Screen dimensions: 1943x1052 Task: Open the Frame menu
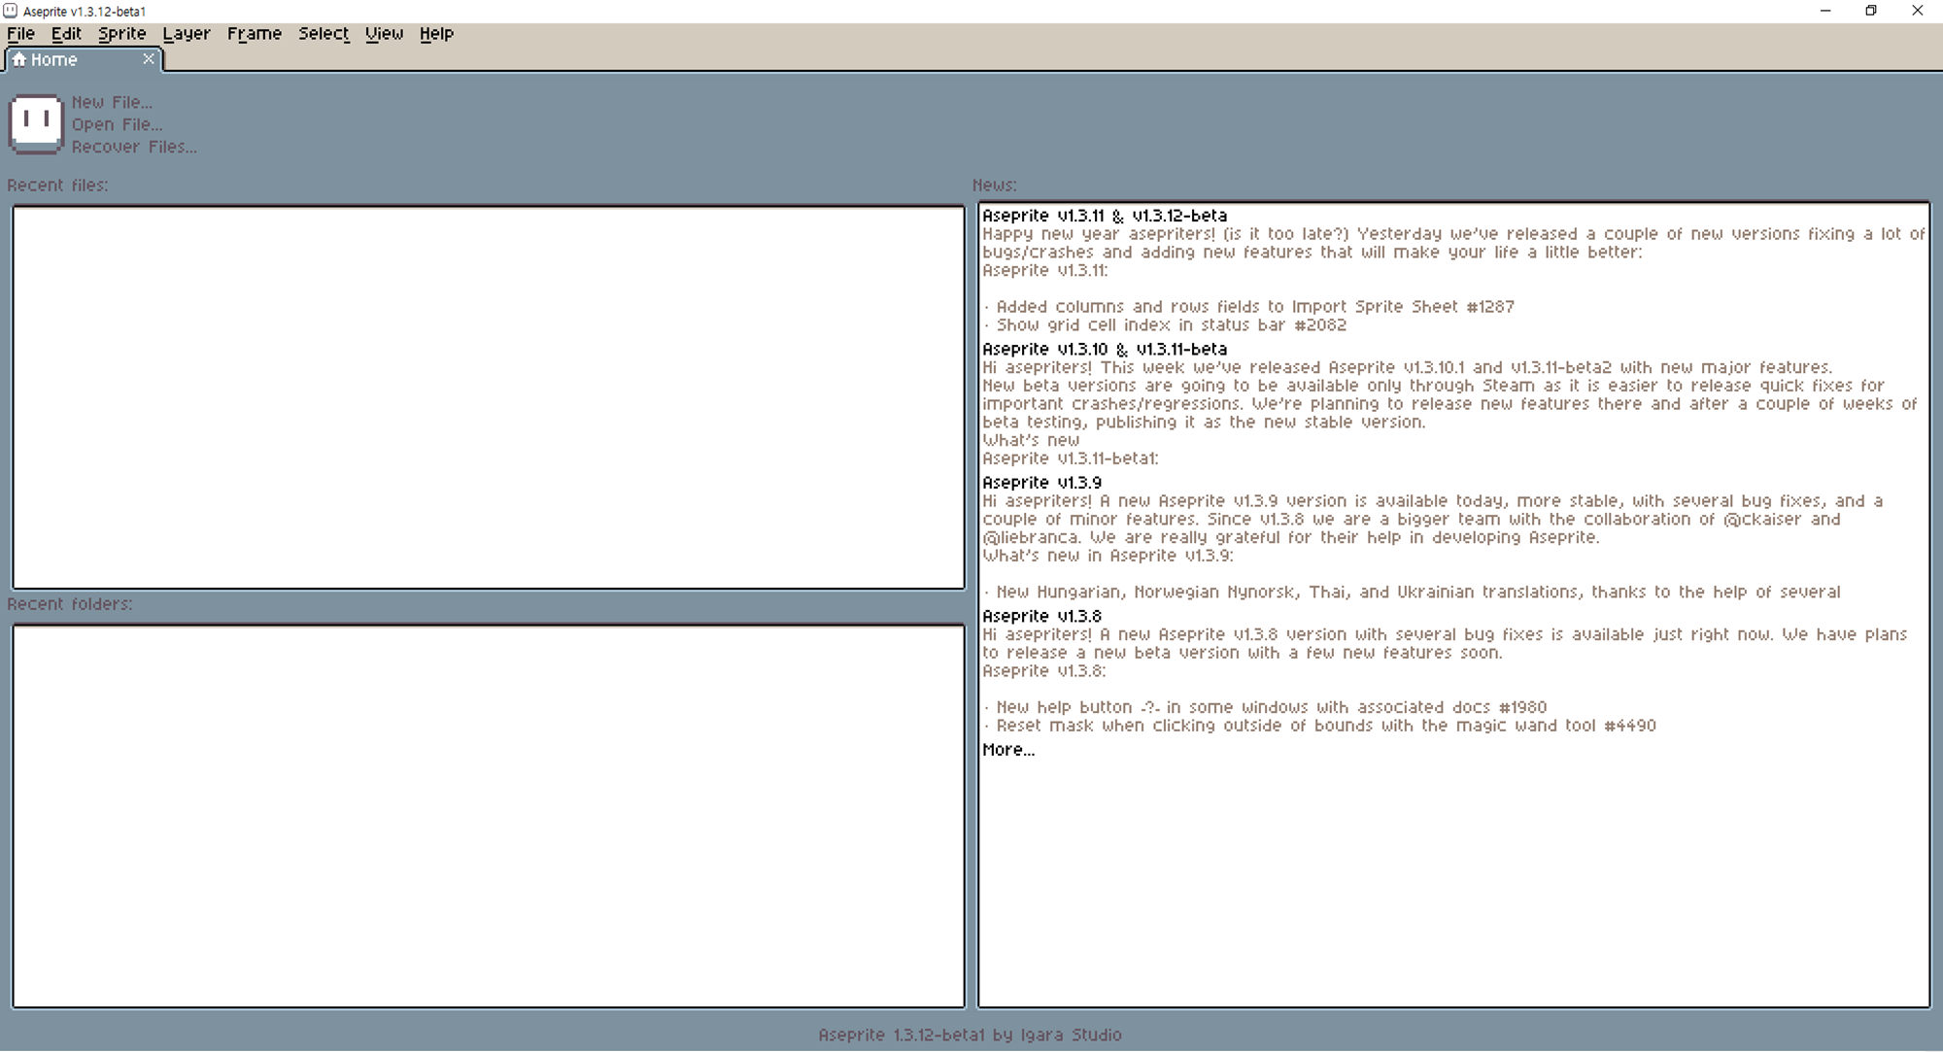click(x=254, y=33)
